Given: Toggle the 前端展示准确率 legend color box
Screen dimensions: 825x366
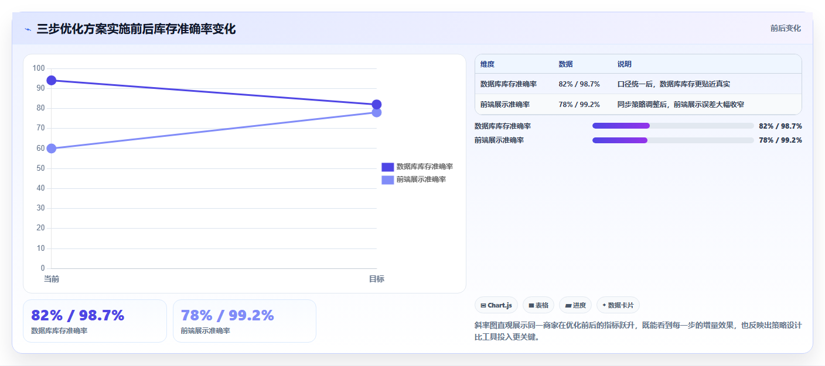Looking at the screenshot, I should (388, 179).
